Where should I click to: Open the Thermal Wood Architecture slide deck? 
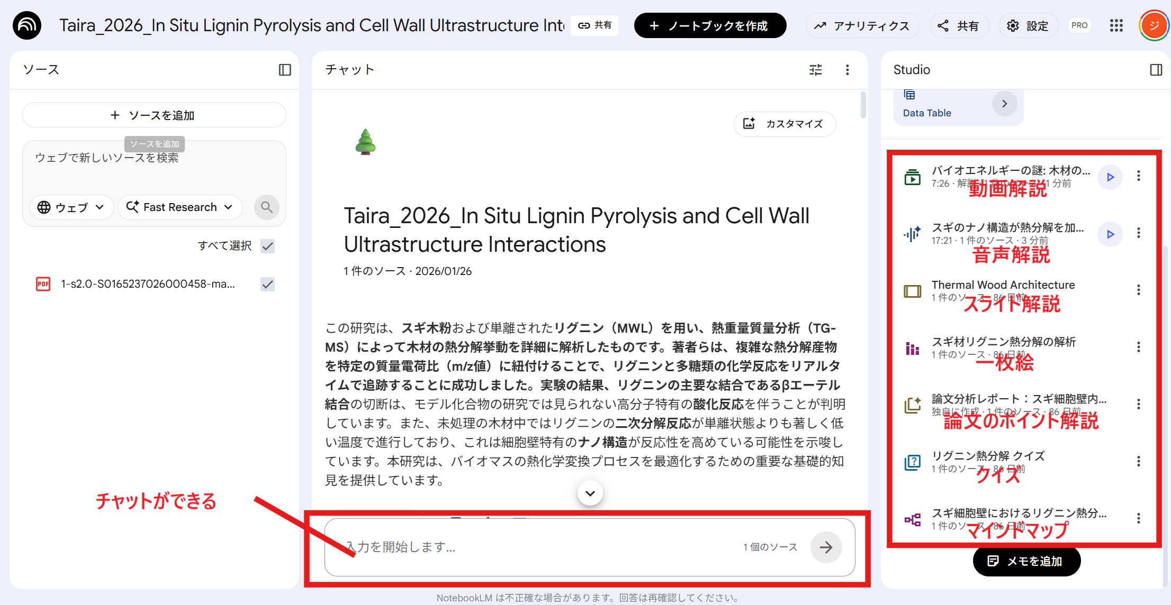pyautogui.click(x=1003, y=290)
